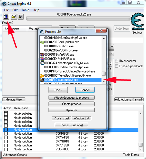Switch to Process List view button

[x=61, y=118]
